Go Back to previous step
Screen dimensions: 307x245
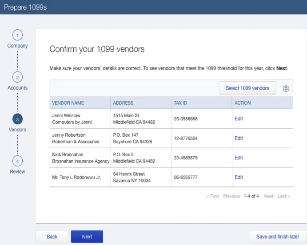(52, 237)
